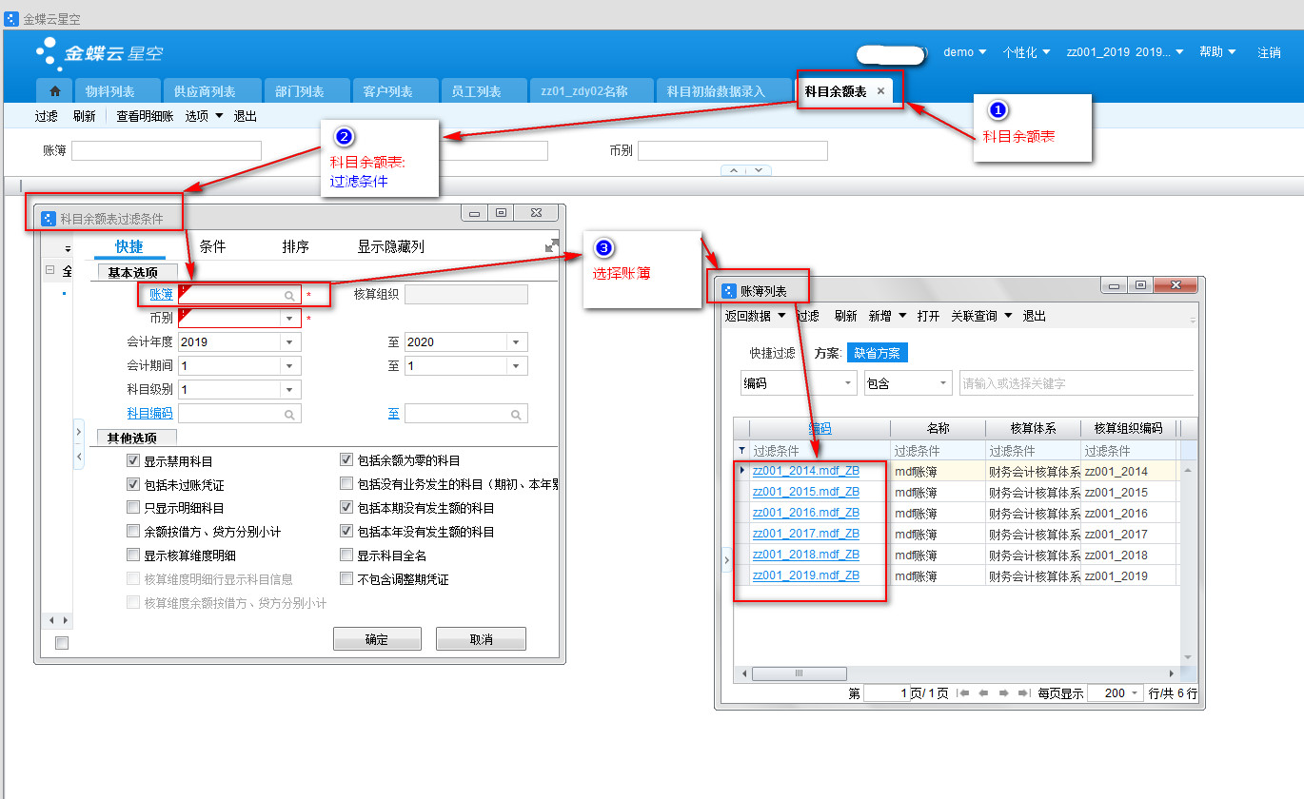
Task: Check the 显示科目全名 option
Action: click(346, 555)
